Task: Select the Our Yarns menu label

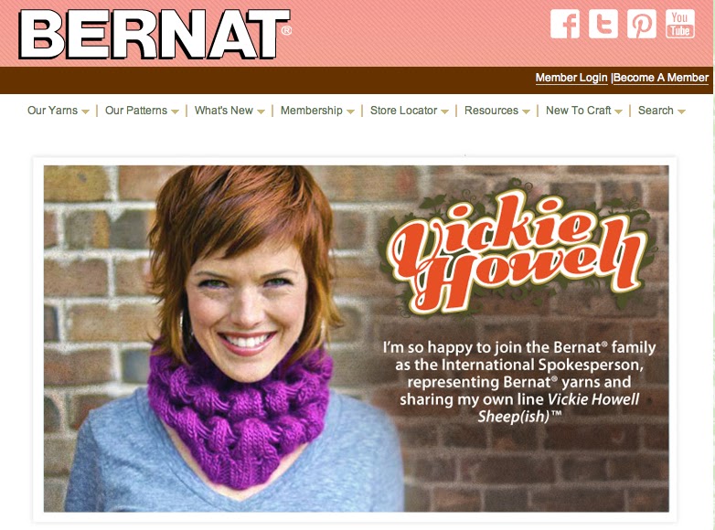Action: click(52, 111)
